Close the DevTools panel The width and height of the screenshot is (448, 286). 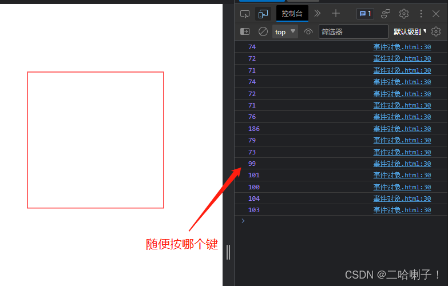436,14
